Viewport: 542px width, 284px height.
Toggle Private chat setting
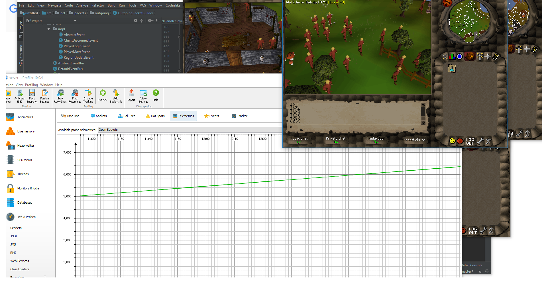[336, 140]
